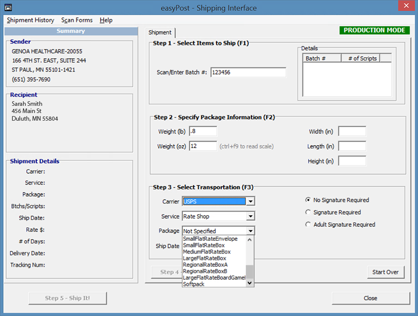Open the Help menu
418x316 pixels.
click(106, 20)
